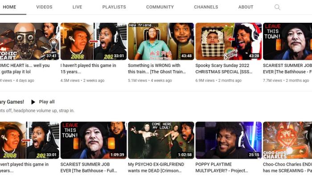This screenshot has width=312, height=176.
Task: Open the LIVE tab
Action: click(x=77, y=7)
